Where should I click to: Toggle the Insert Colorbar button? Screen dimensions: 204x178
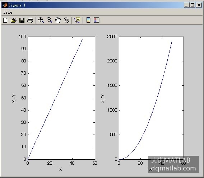[88, 20]
